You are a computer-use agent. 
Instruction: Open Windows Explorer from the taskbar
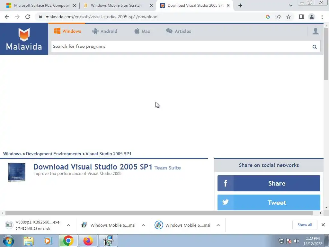[x=29, y=241]
